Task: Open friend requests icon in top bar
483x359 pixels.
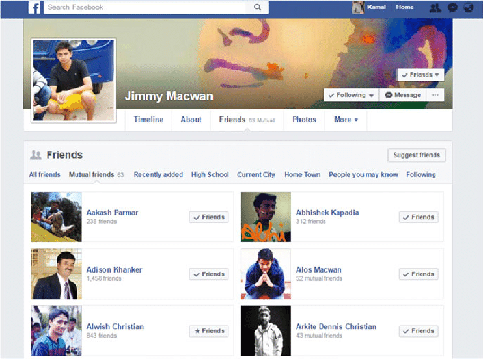Action: (435, 8)
